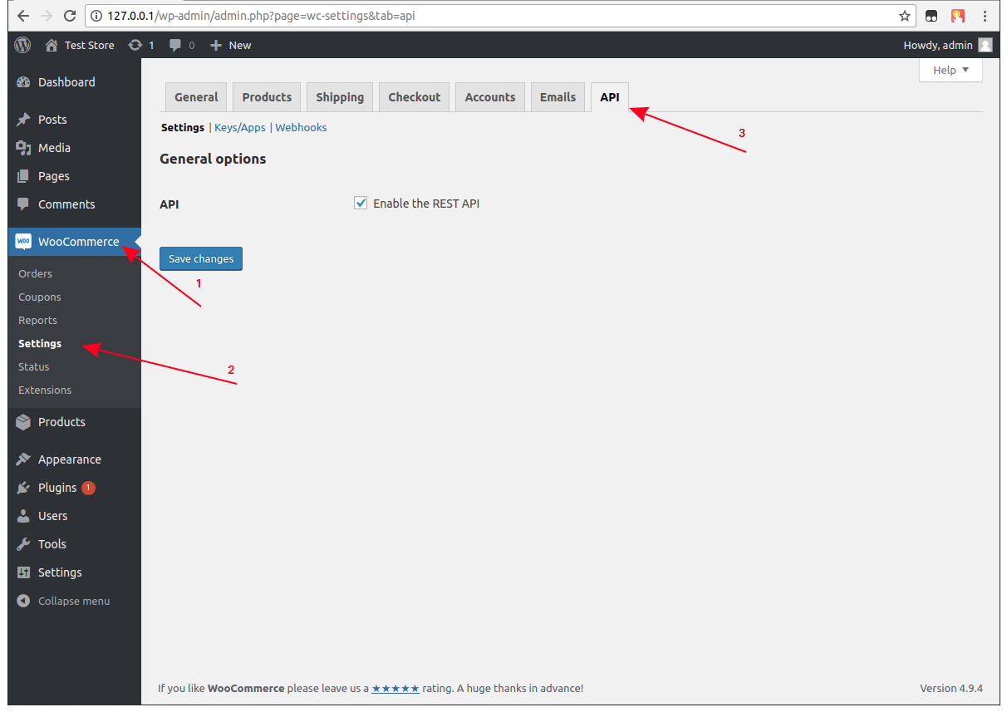Click the Test Store site name

coord(90,45)
